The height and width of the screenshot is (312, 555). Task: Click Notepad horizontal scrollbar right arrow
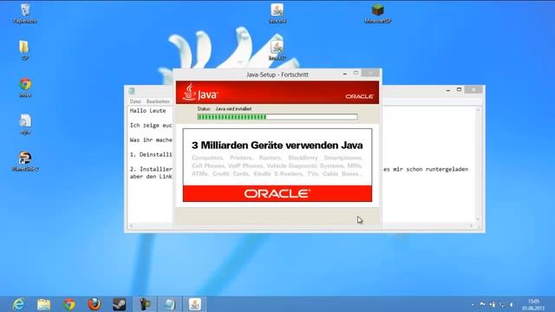(471, 225)
